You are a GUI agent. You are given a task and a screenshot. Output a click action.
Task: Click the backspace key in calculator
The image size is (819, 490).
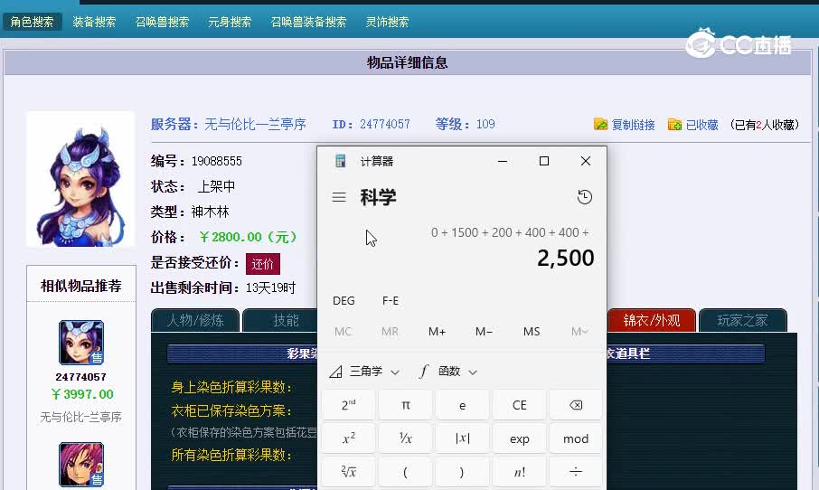576,405
